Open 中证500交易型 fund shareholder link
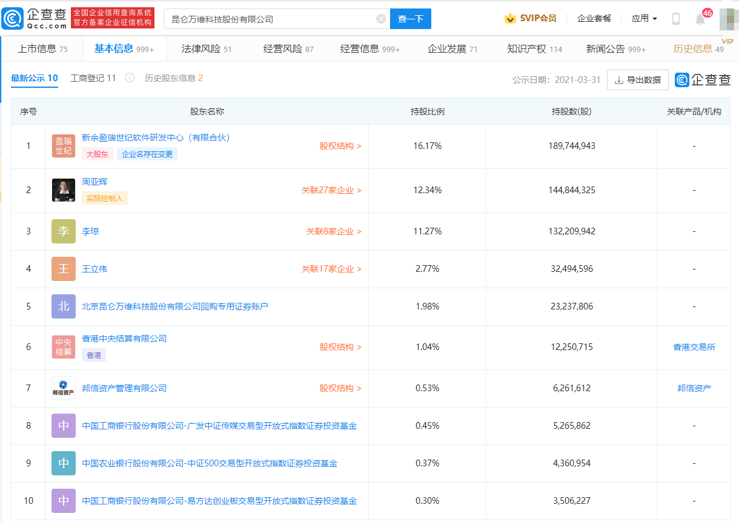The width and height of the screenshot is (739, 522). pyautogui.click(x=210, y=463)
